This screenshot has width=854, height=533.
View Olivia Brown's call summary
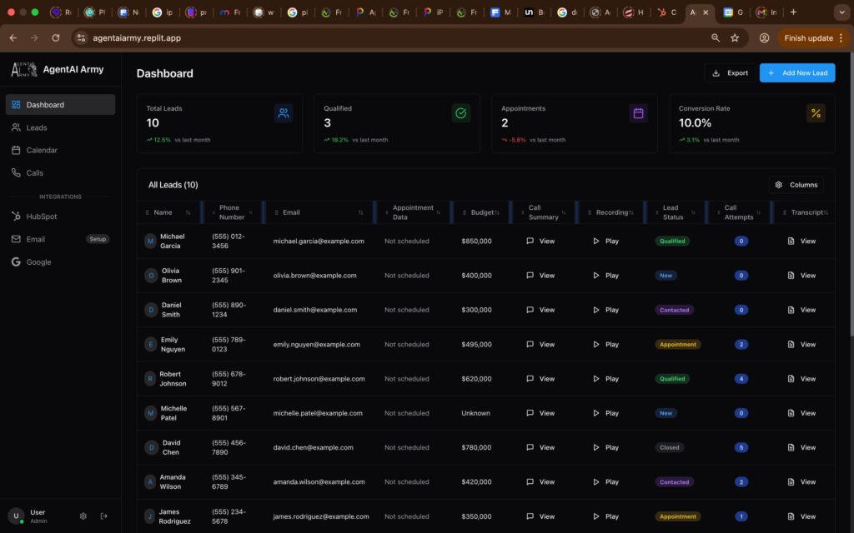pos(540,276)
